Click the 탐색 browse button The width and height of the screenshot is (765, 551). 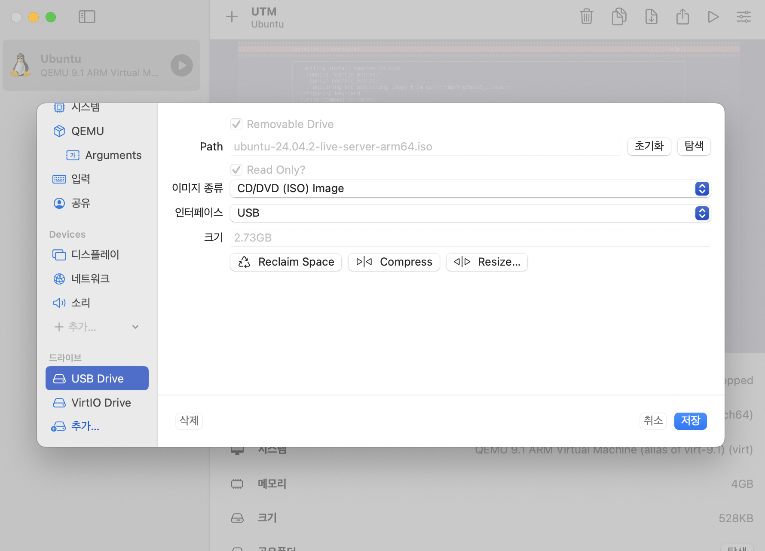(694, 147)
